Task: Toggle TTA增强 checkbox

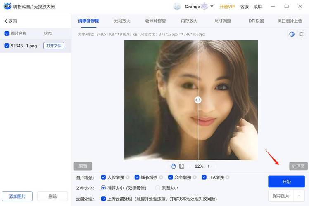Action: pos(204,177)
